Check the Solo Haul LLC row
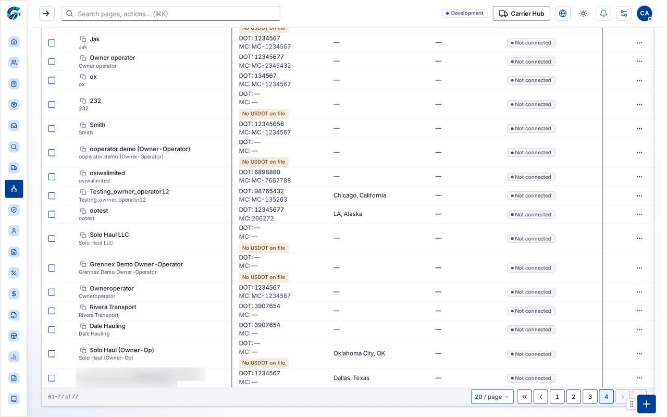 (52, 239)
